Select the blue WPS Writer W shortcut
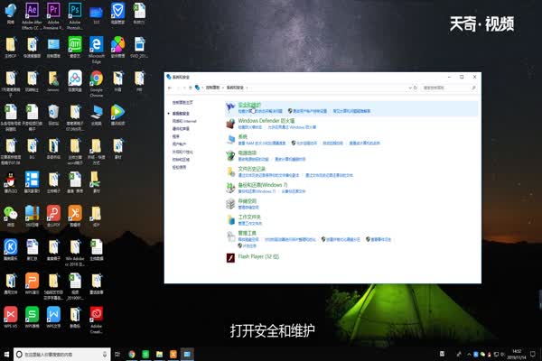Viewport: 542px width, 361px height. 53,317
